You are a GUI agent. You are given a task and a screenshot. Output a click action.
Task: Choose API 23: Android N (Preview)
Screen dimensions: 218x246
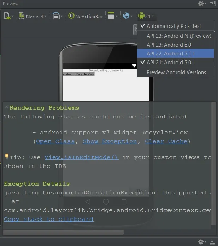(x=176, y=36)
